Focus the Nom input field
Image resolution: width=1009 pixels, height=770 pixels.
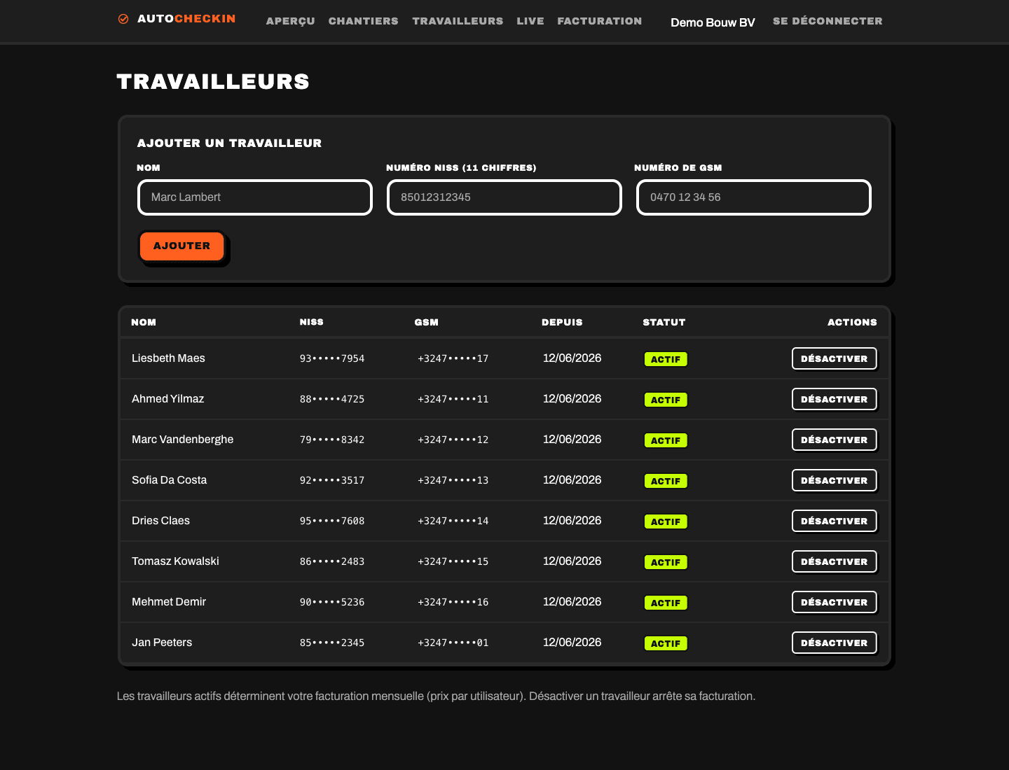(x=255, y=197)
